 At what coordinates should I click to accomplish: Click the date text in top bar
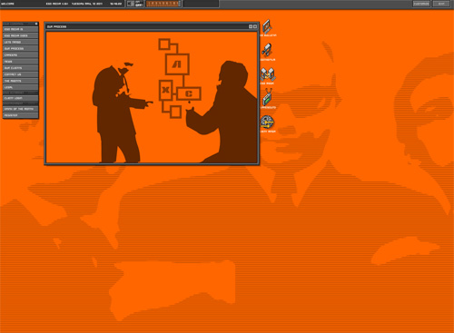coord(87,4)
